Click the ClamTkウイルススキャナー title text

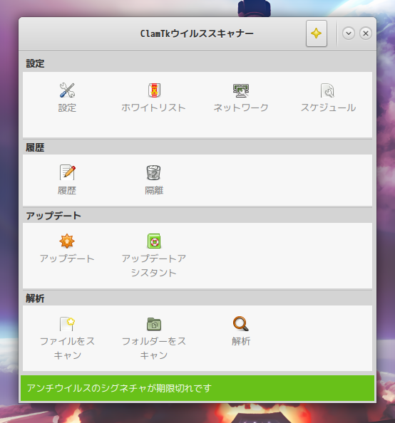(x=197, y=33)
